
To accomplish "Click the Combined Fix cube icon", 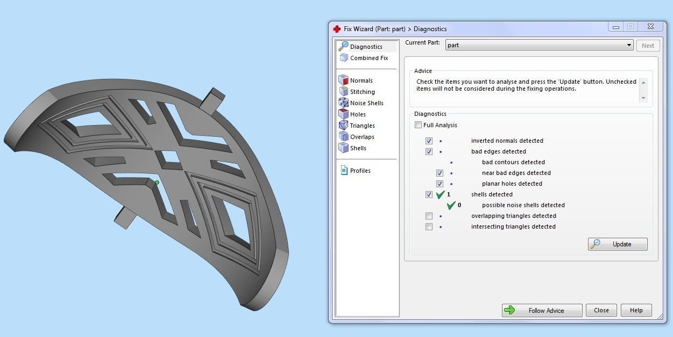I will coord(343,58).
